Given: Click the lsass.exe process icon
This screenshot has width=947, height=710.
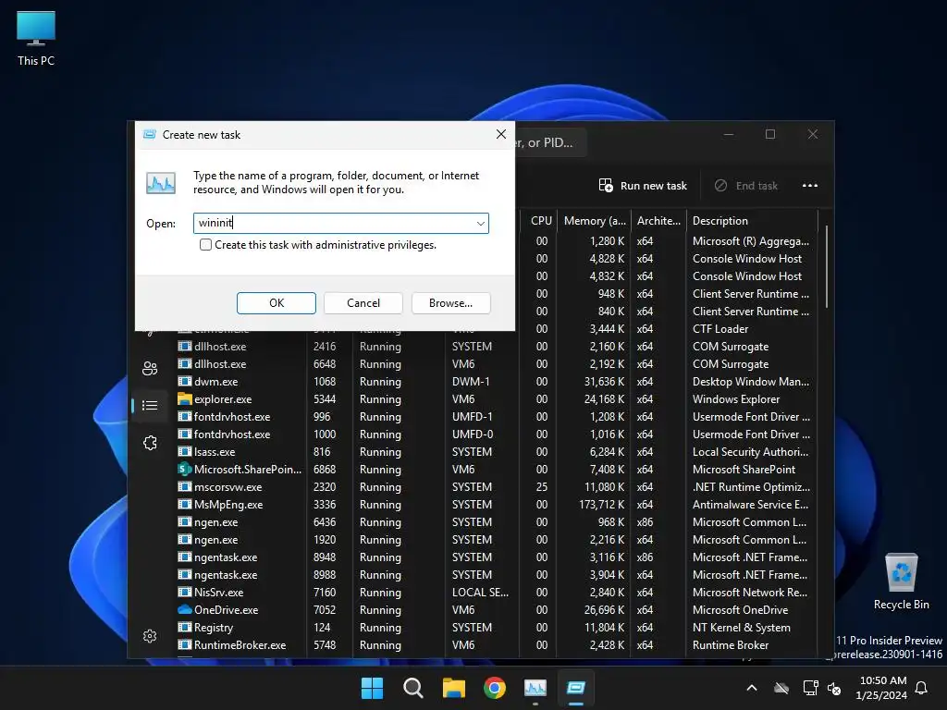Looking at the screenshot, I should click(185, 451).
